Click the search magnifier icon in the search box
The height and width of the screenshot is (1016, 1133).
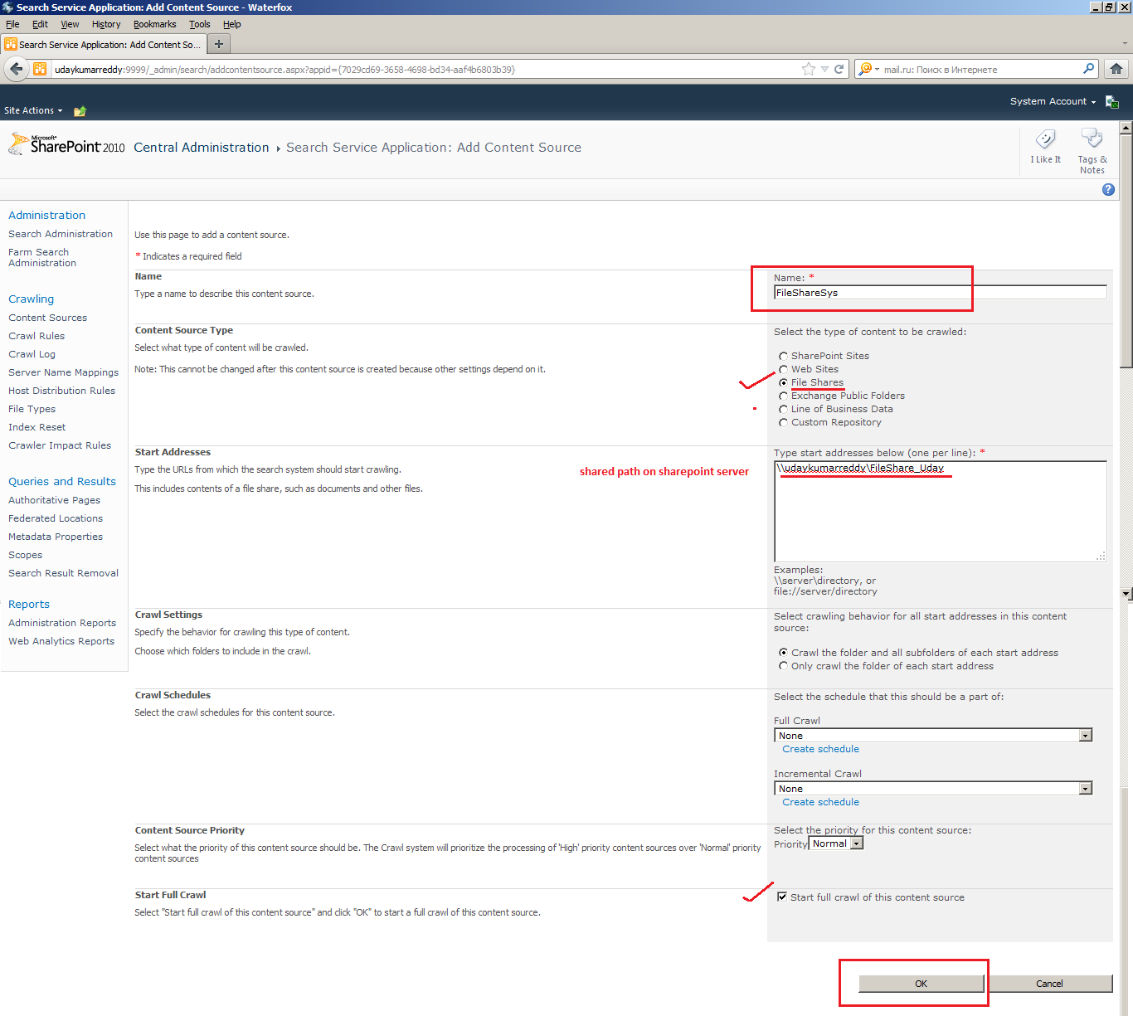1089,69
